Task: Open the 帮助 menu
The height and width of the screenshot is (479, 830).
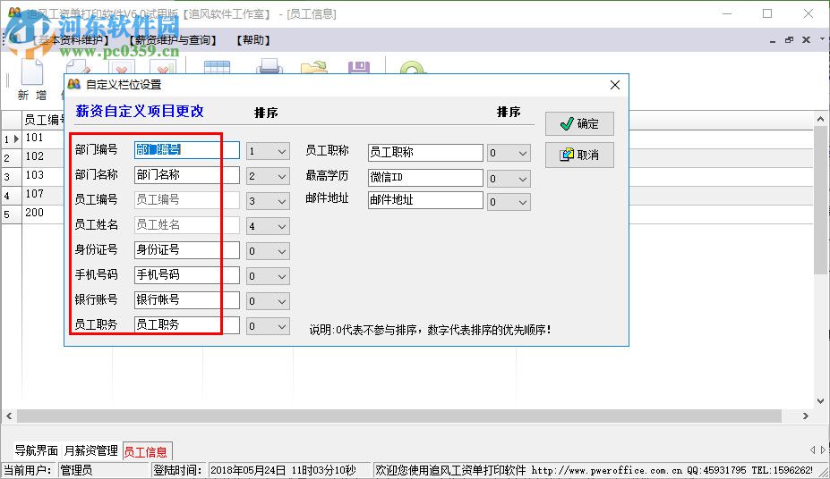Action: click(253, 40)
